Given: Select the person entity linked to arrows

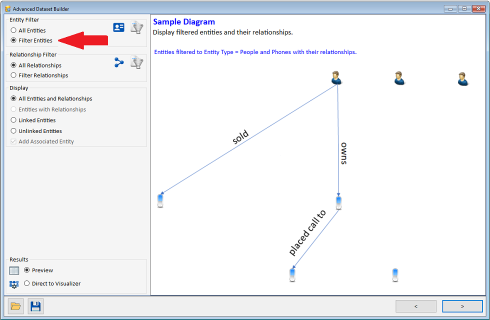Looking at the screenshot, I should tap(336, 77).
